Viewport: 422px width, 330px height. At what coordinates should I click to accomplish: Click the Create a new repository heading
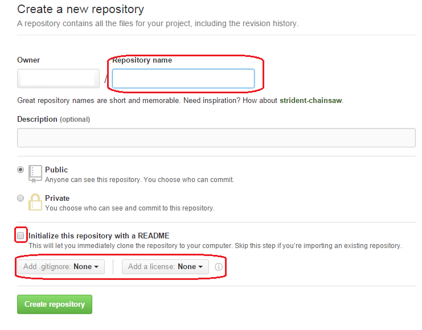(x=81, y=10)
